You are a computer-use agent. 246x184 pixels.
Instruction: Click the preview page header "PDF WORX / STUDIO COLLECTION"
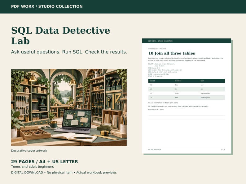click(x=160, y=41)
